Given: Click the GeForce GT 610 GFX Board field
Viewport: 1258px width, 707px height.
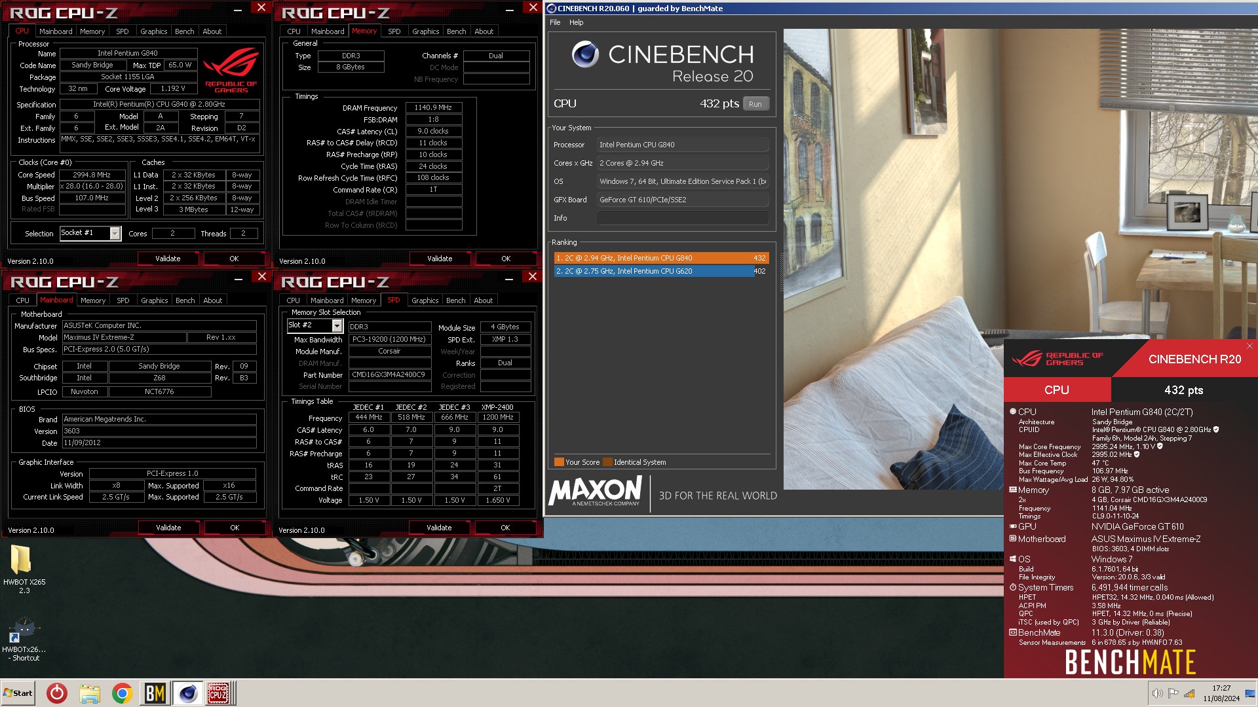Looking at the screenshot, I should pos(682,200).
